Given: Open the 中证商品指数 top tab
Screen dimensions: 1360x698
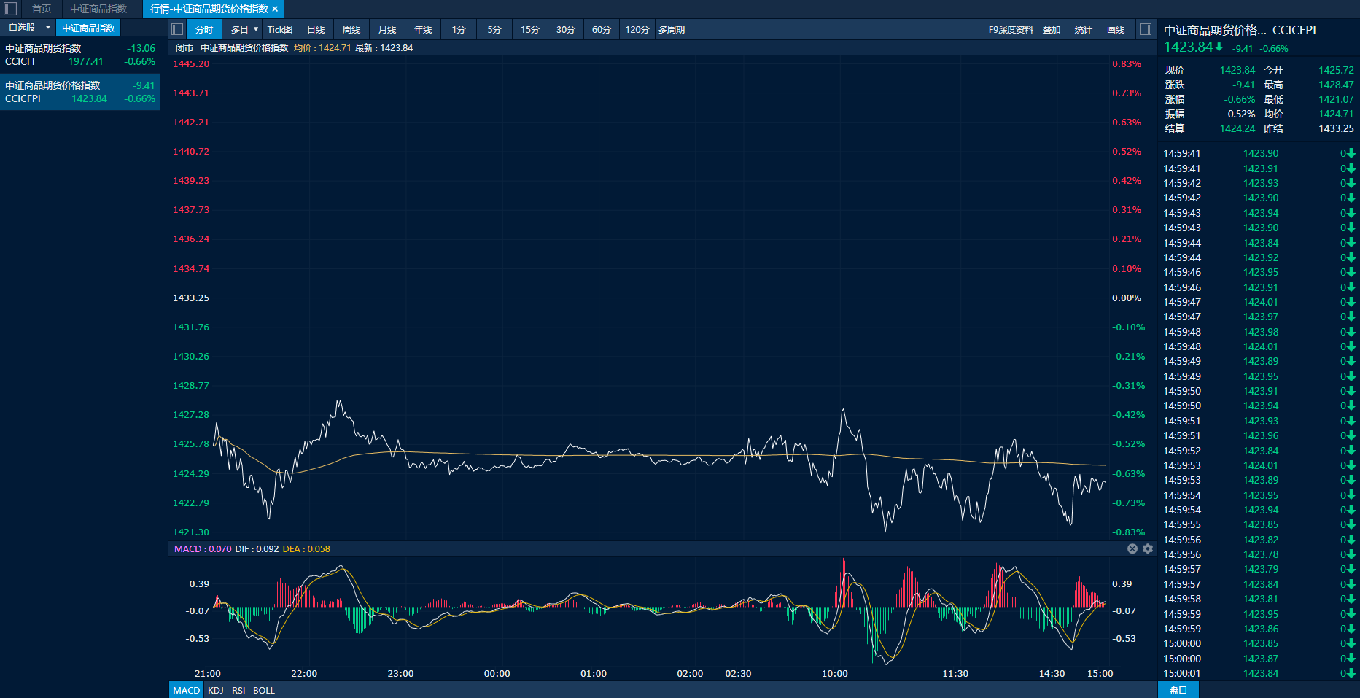Looking at the screenshot, I should 98,9.
